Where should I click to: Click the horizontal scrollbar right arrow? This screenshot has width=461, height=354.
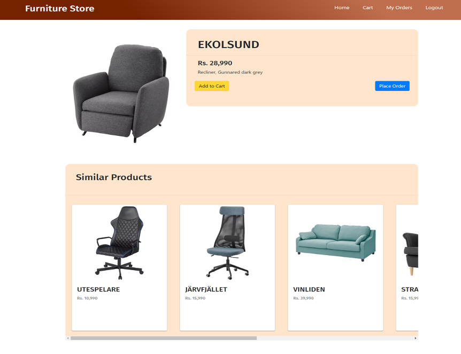click(x=416, y=338)
